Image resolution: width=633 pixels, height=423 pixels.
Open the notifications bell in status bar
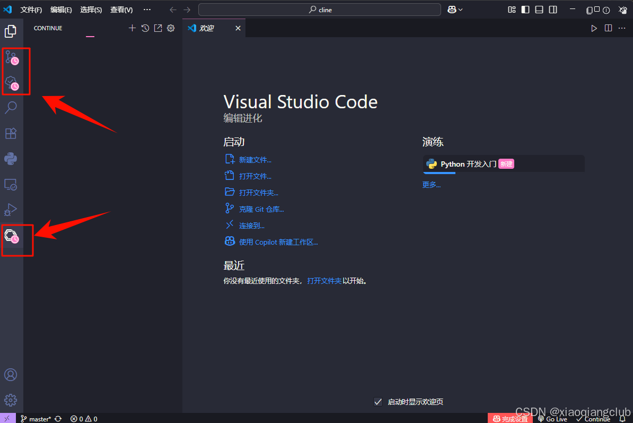tap(622, 419)
